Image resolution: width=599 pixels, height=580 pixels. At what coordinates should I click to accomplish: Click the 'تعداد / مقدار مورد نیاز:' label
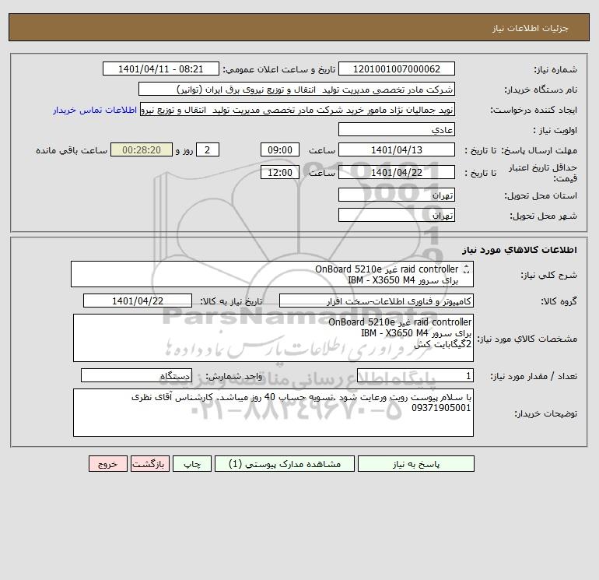pos(534,377)
